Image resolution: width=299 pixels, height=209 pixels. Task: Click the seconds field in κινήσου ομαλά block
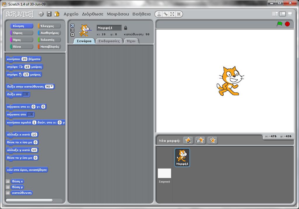[34, 122]
